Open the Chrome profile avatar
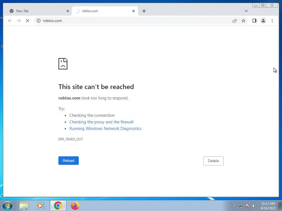Screen dimensions: 282x211 pos(263,21)
